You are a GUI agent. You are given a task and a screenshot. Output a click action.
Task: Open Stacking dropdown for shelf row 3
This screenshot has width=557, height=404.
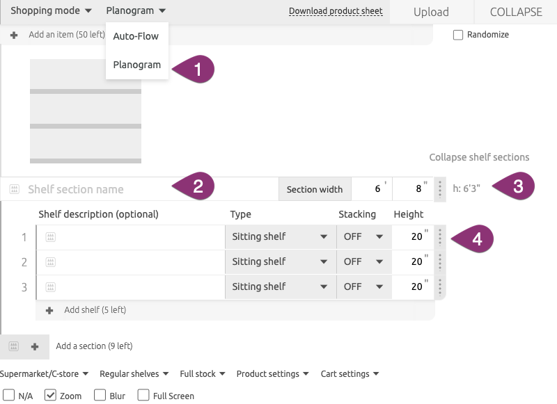pyautogui.click(x=364, y=286)
